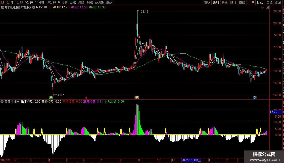Click month 6 on the time axis
Image resolution: width=284 pixels, height=163 pixels.
point(84,160)
